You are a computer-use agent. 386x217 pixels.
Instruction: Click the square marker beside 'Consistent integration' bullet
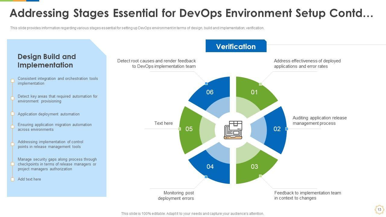pos(13,81)
